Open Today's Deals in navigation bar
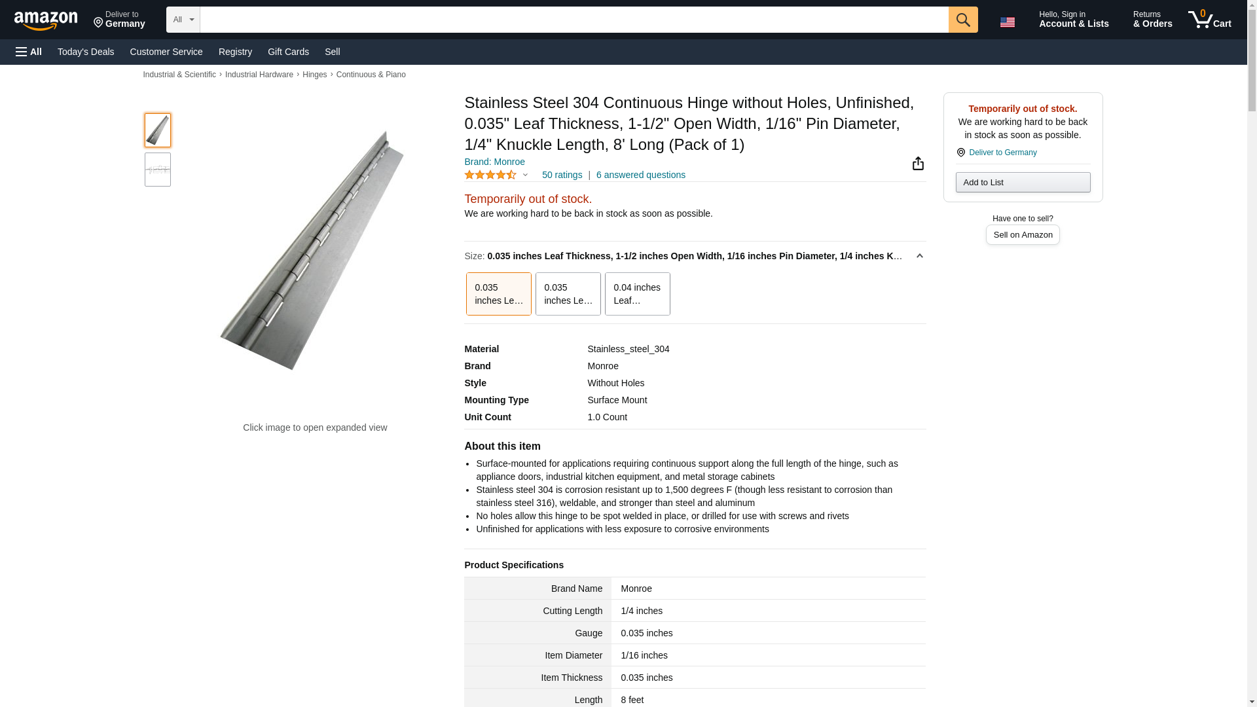 pyautogui.click(x=86, y=52)
